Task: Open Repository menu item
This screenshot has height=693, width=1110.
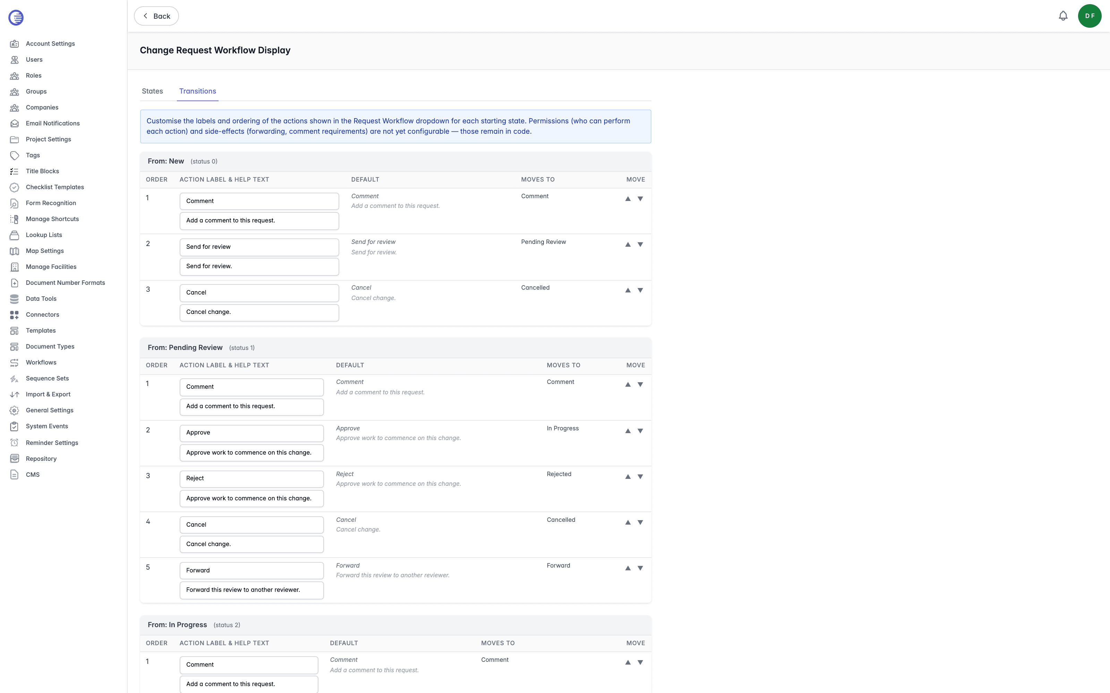Action: [41, 459]
